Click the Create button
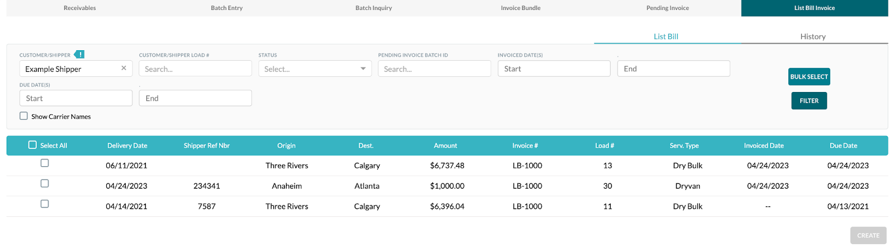Image resolution: width=894 pixels, height=252 pixels. pos(868,235)
